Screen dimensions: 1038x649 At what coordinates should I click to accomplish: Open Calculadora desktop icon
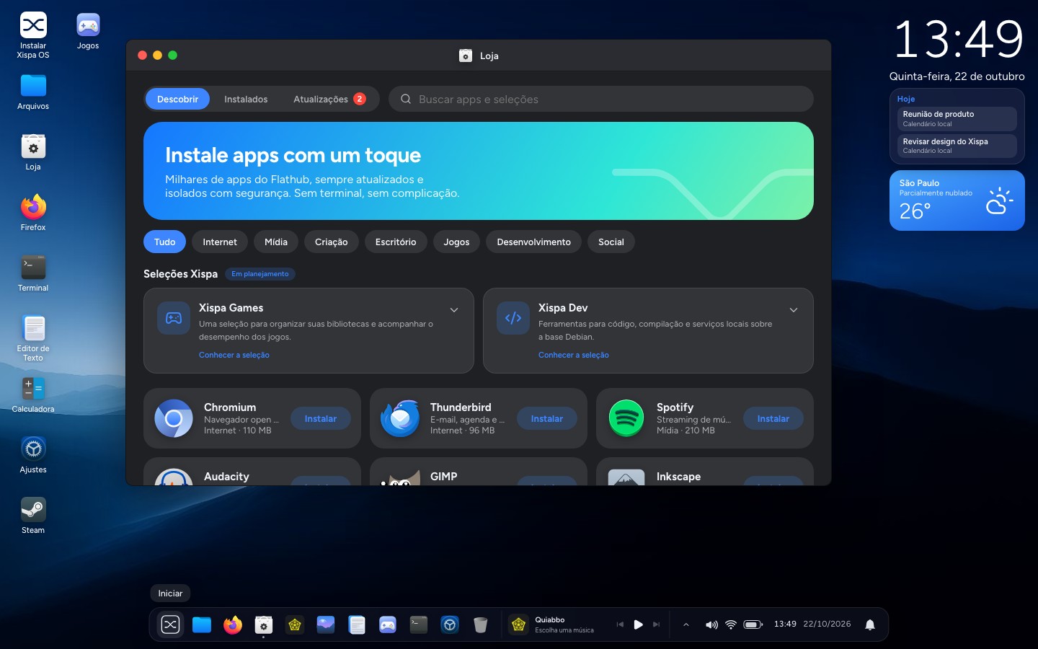click(x=33, y=394)
